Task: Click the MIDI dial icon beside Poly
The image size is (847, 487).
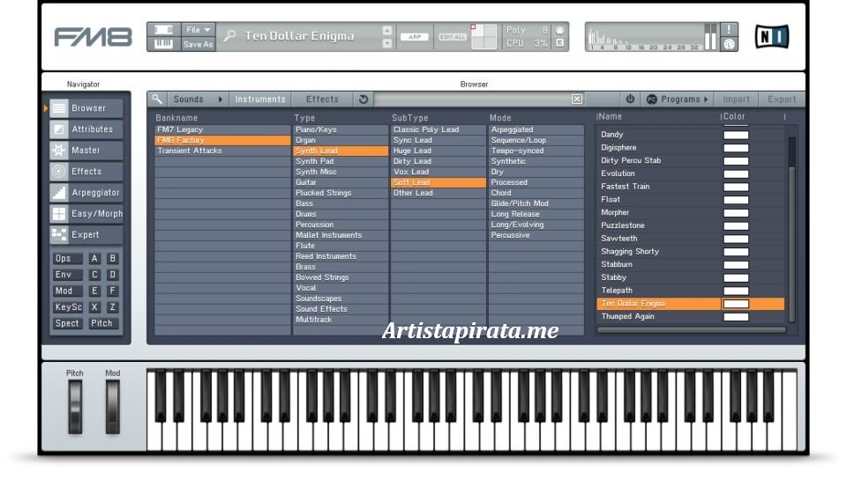Action: 559,30
